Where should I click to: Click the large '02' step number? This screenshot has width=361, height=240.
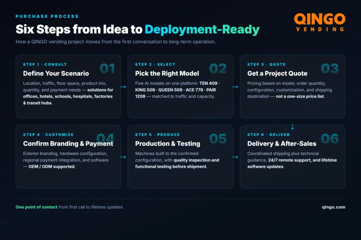218,68
